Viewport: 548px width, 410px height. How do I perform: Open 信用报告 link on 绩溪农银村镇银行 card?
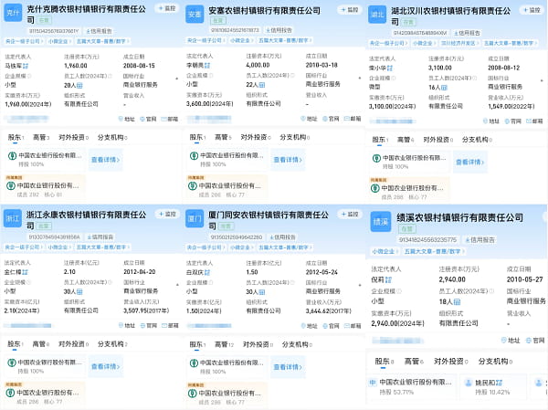[x=479, y=240]
